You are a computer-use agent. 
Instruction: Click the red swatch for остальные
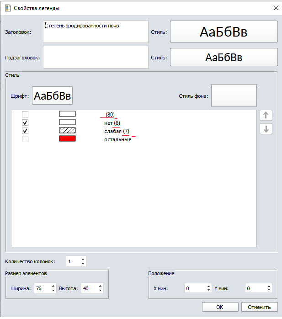pos(67,139)
